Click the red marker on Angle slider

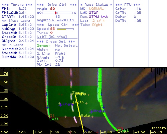[56, 13]
